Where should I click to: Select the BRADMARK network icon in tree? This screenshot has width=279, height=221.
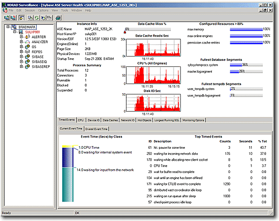click(x=14, y=27)
